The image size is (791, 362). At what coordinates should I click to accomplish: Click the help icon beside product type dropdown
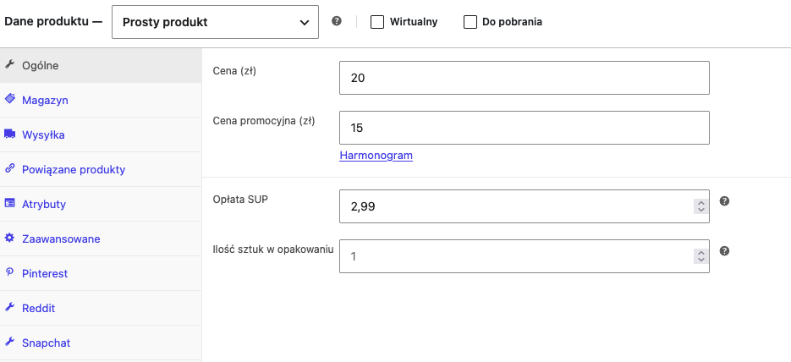[337, 21]
